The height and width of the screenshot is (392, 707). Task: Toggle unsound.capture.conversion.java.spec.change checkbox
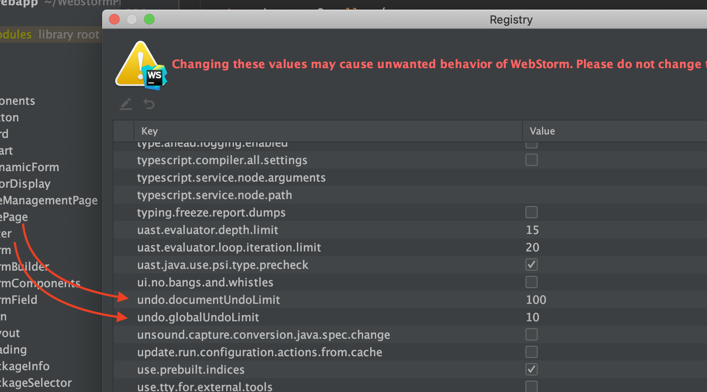click(531, 335)
